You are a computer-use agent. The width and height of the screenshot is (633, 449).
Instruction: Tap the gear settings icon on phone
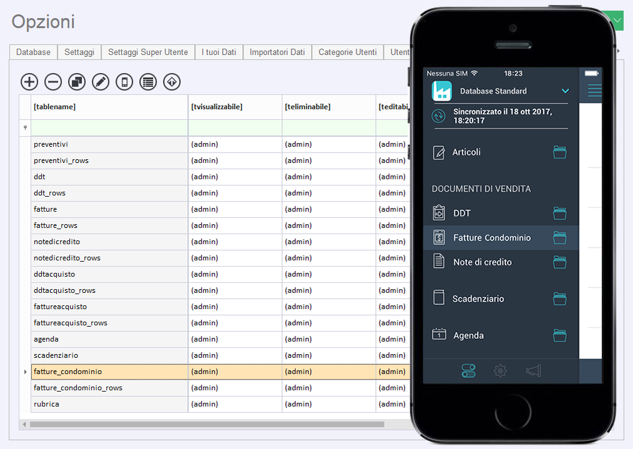click(x=500, y=371)
